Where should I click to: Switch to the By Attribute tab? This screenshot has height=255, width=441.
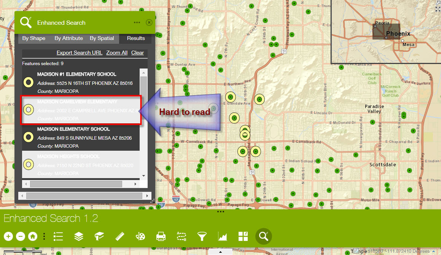[x=68, y=38]
